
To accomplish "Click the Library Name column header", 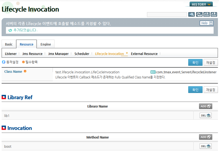I will [97, 106].
